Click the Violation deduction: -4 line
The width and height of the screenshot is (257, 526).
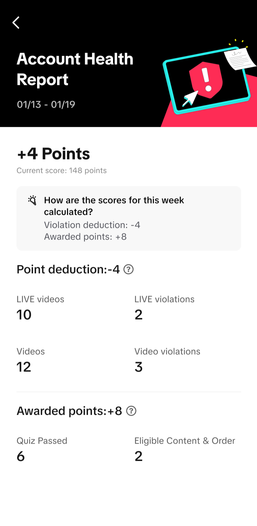pos(92,225)
